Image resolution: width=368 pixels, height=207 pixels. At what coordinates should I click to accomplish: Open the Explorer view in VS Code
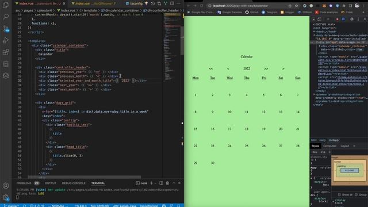tap(6, 5)
